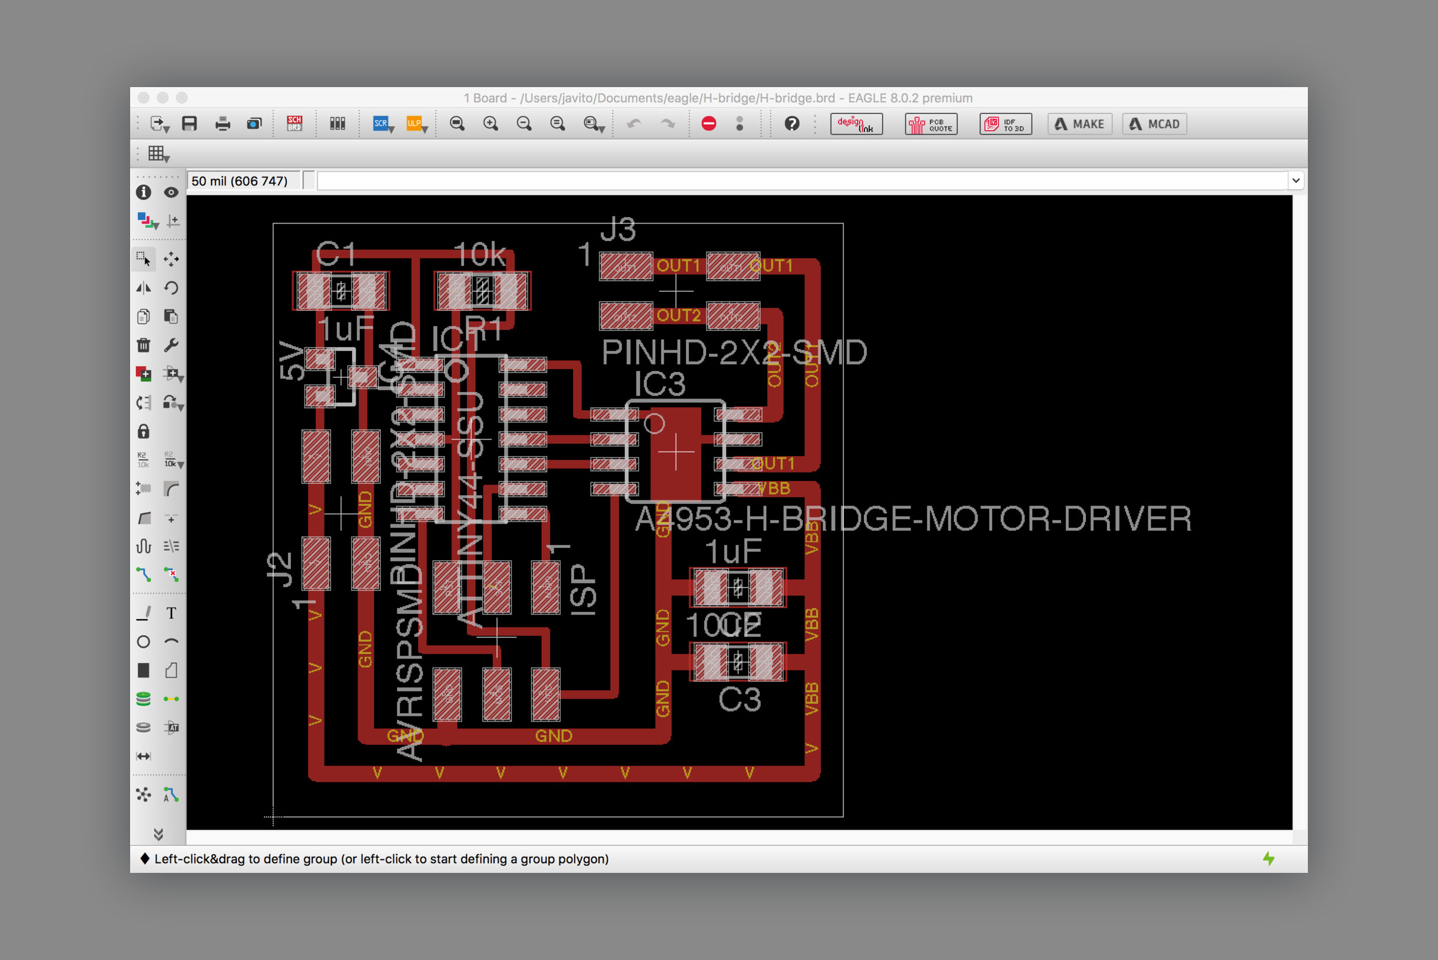Select the Rectangle tool

click(143, 670)
